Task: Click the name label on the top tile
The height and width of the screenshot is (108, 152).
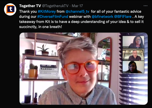Action: tap(126, 47)
